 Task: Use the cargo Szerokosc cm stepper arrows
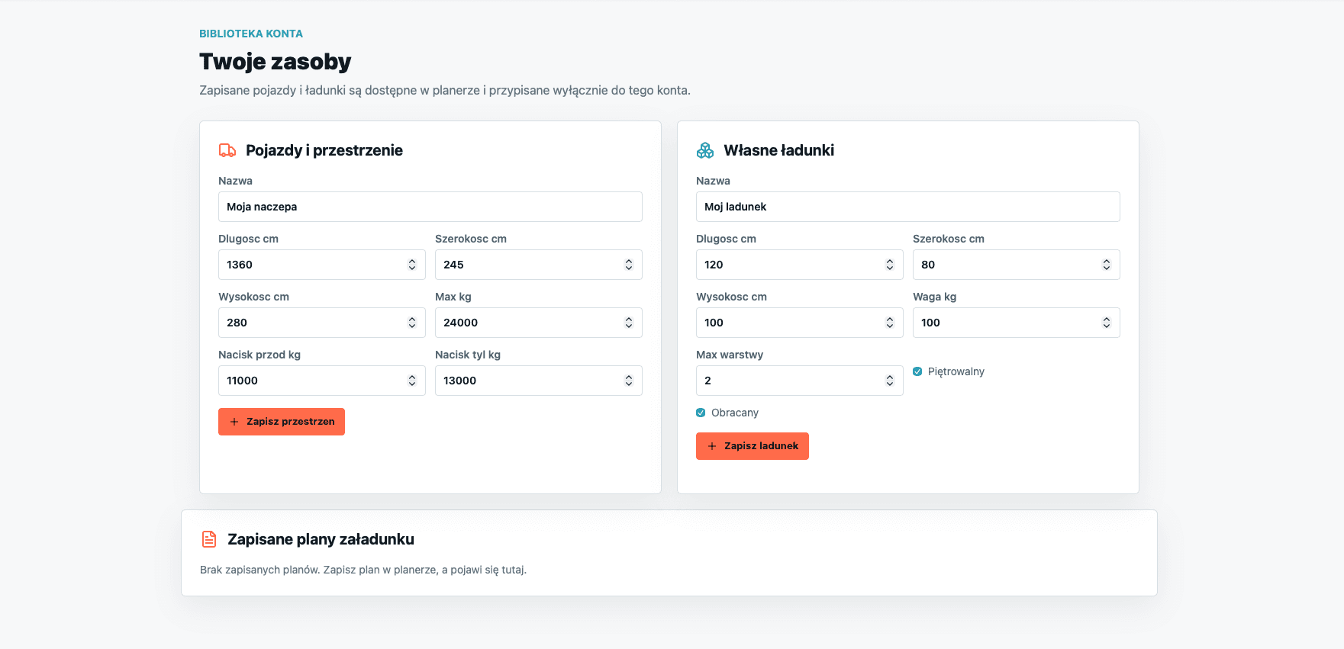coord(1107,265)
